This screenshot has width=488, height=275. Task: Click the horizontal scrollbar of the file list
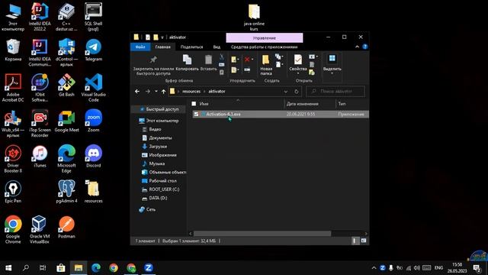coord(262,233)
